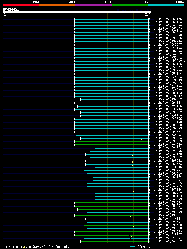
Task: Click the orange ~40% identity color bar
Action: coord(57,5)
